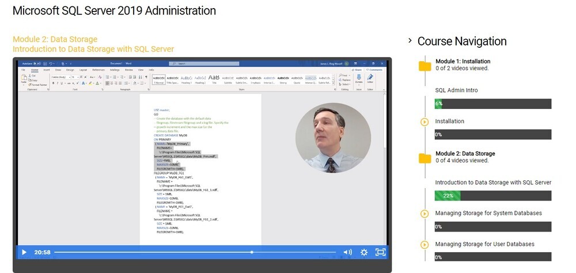Switch to the Mailings tab in Word

pos(115,70)
